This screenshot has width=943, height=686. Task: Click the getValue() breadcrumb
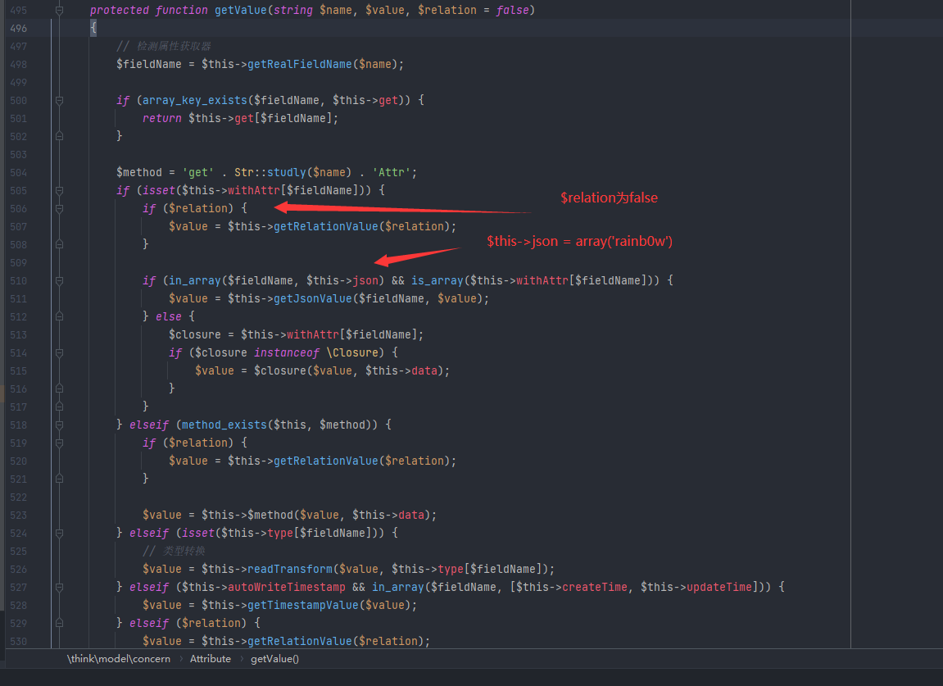[x=274, y=659]
